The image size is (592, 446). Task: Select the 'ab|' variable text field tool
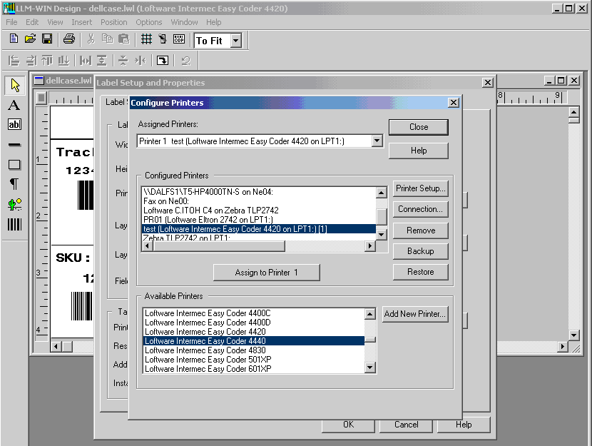click(14, 125)
